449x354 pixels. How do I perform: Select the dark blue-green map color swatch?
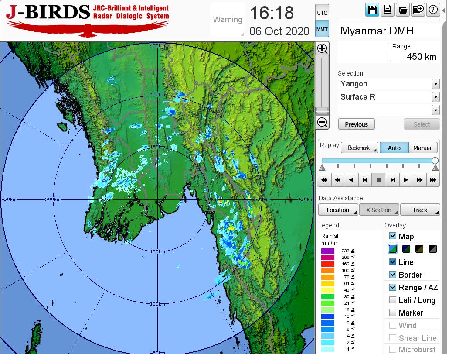click(x=406, y=249)
